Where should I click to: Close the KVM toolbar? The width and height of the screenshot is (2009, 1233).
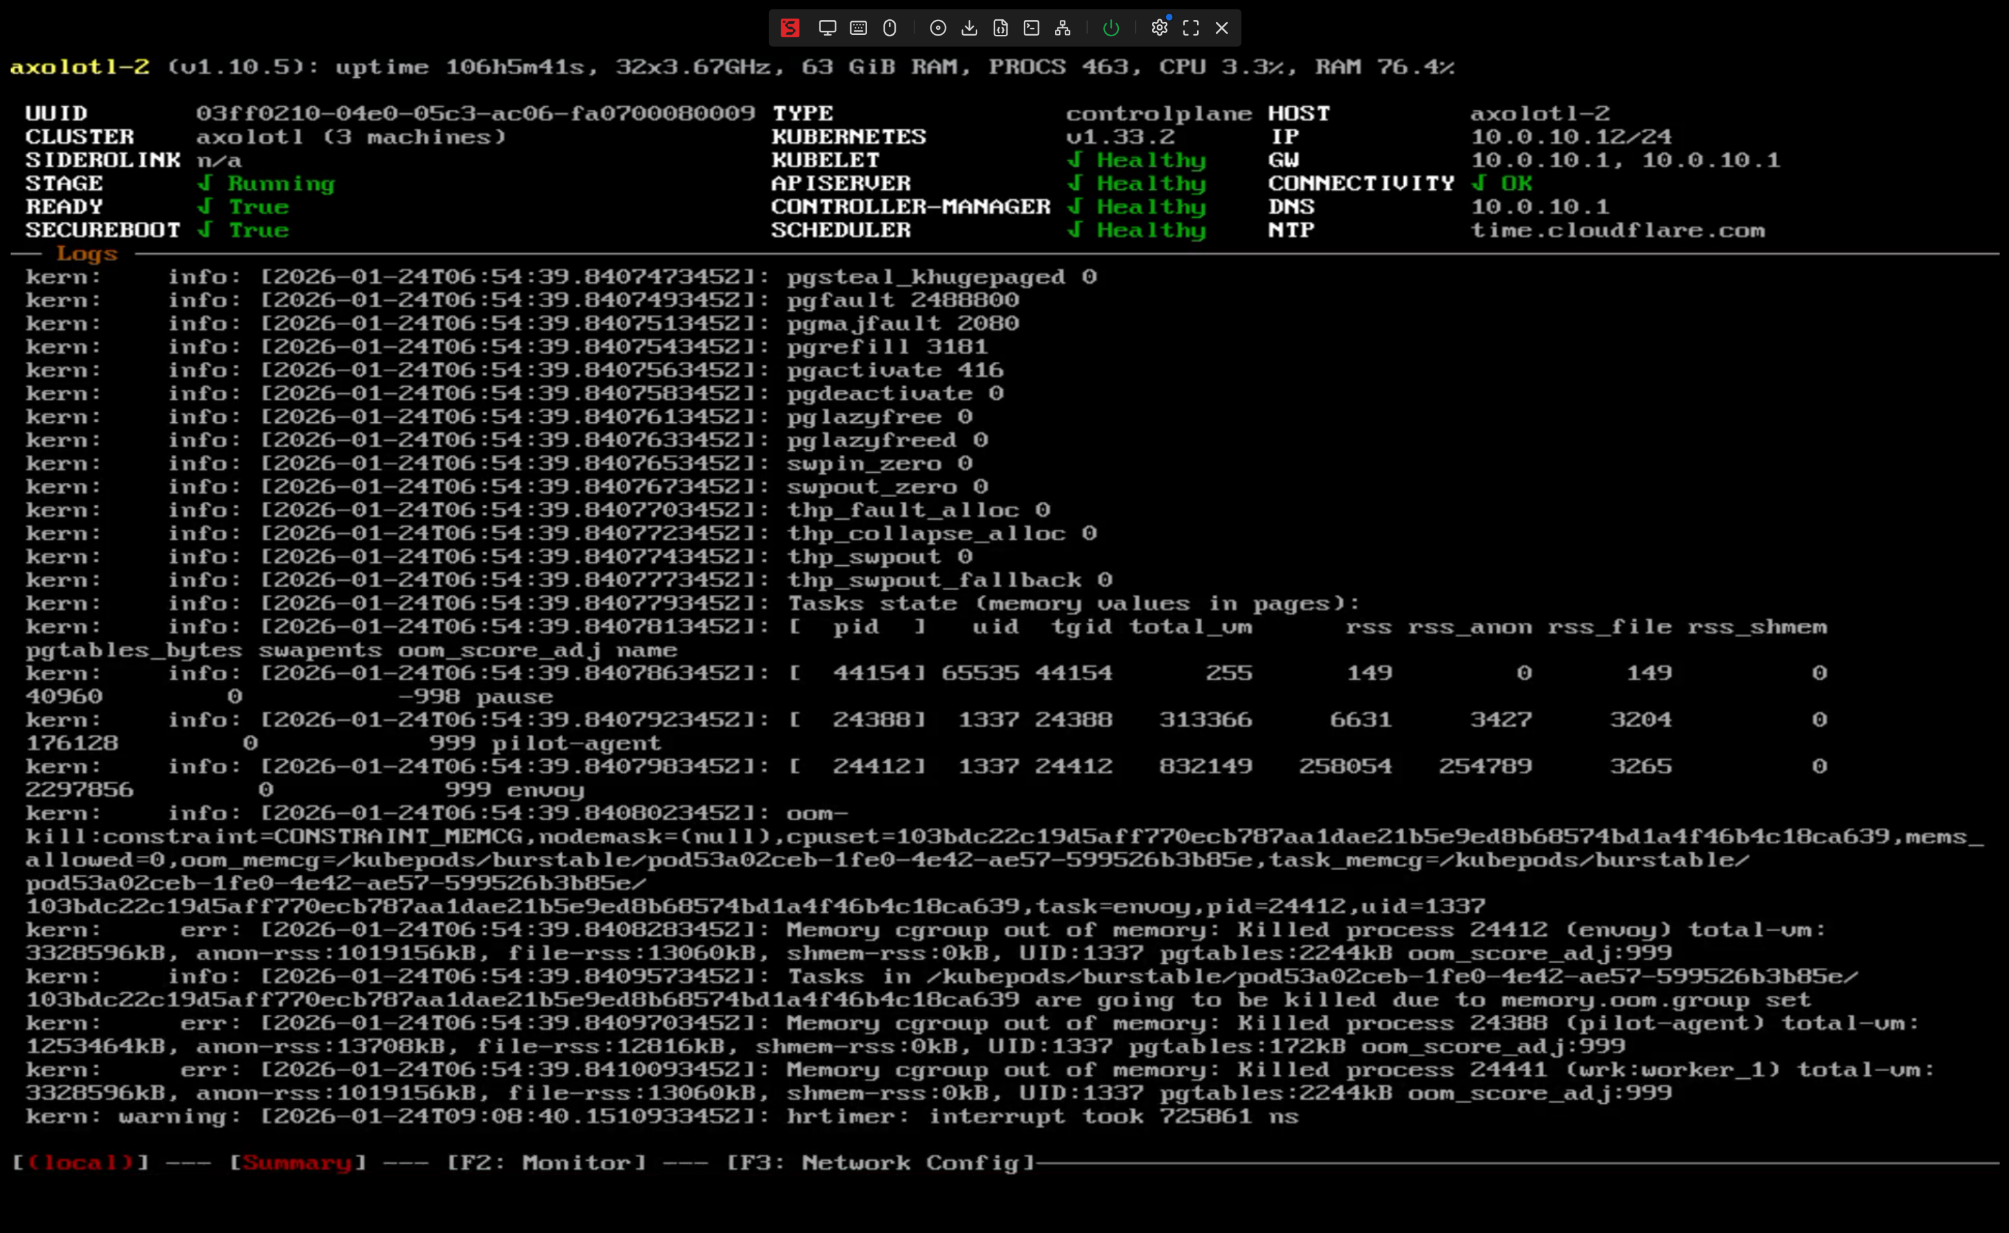click(x=1221, y=28)
